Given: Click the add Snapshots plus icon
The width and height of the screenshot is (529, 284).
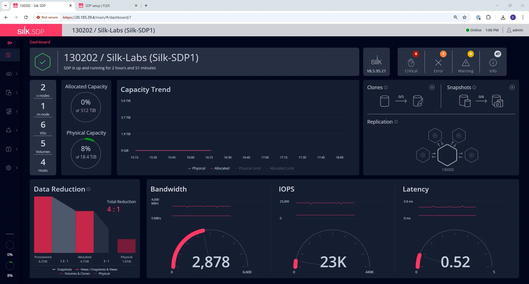Looking at the screenshot, I should tap(512, 87).
